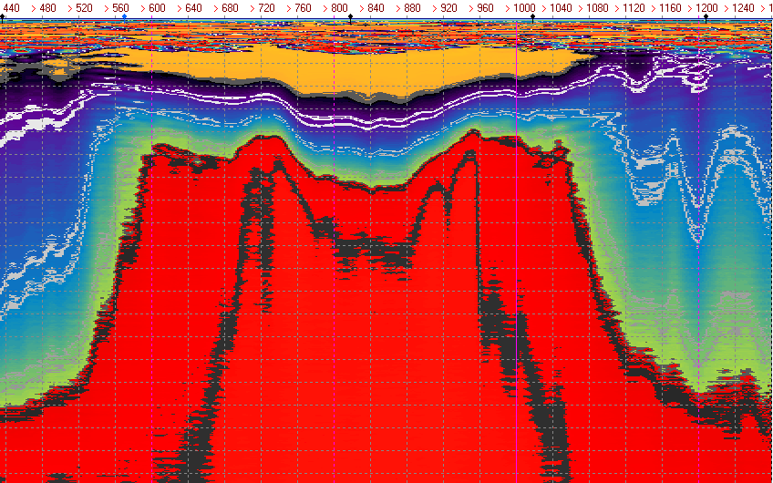Viewport: 773px width, 483px height.
Task: Select the black pin marker below 440
Action: click(x=3, y=16)
